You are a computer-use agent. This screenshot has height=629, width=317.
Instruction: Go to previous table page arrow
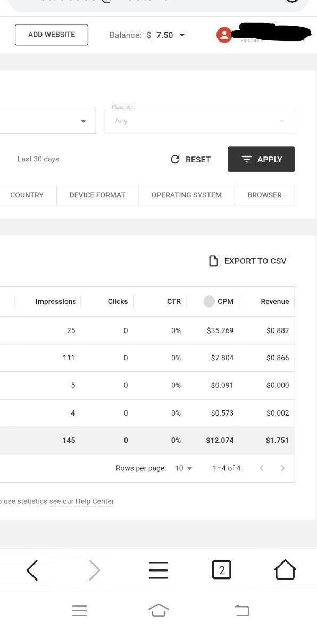pyautogui.click(x=262, y=468)
